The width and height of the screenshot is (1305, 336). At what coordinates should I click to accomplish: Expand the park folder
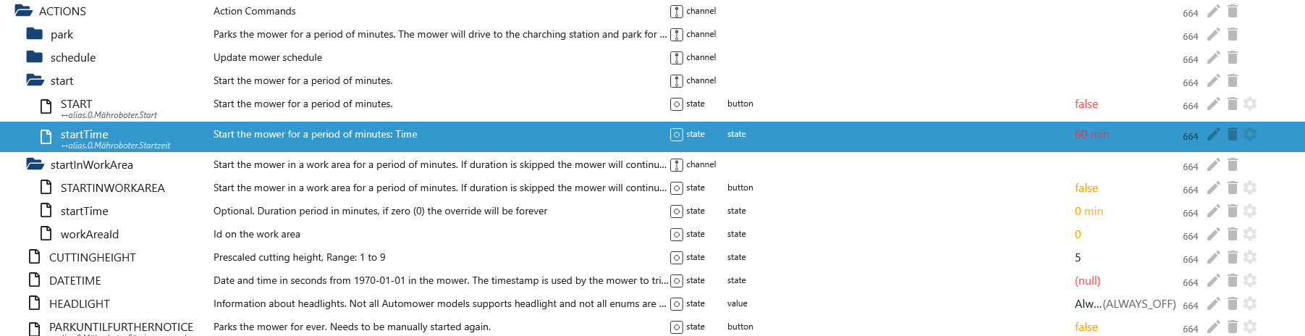34,34
